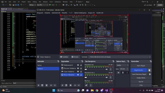The width and height of the screenshot is (165, 93).
Task: Collapse code block at line 130
Action: pos(14,56)
